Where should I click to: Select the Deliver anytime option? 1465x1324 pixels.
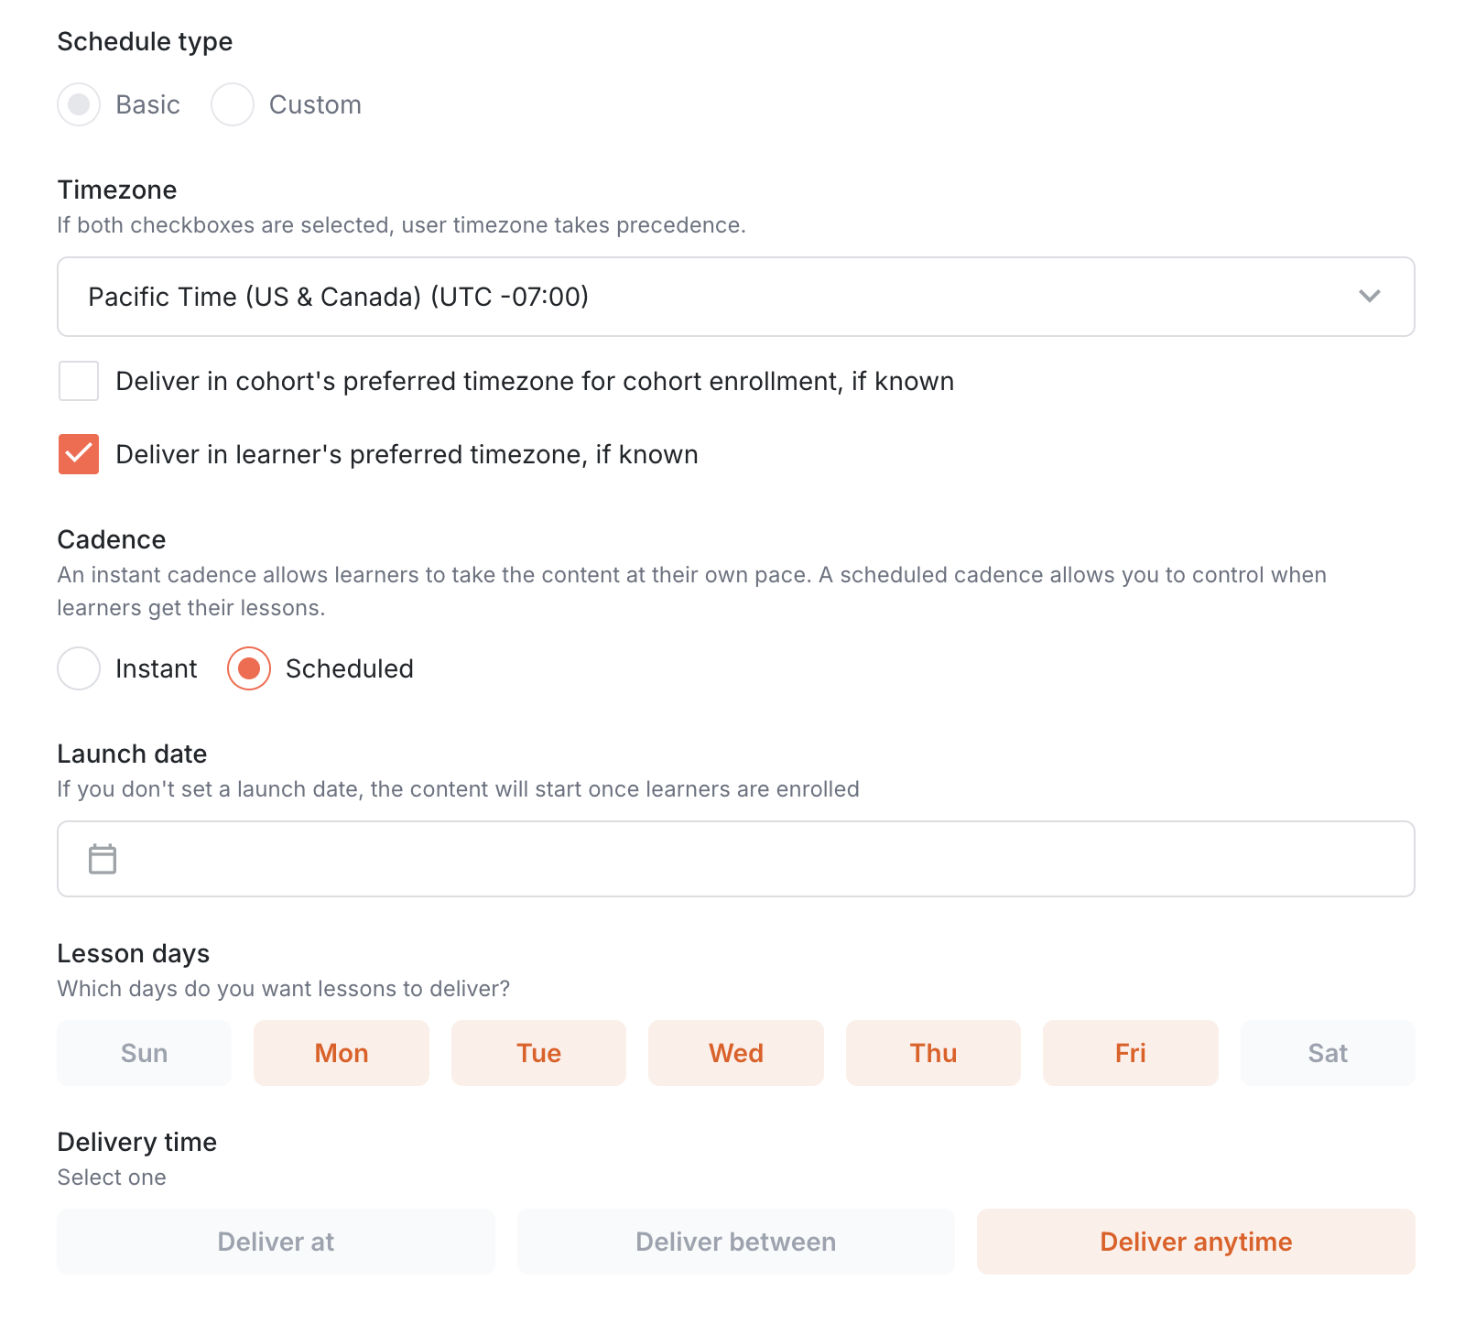tap(1196, 1242)
